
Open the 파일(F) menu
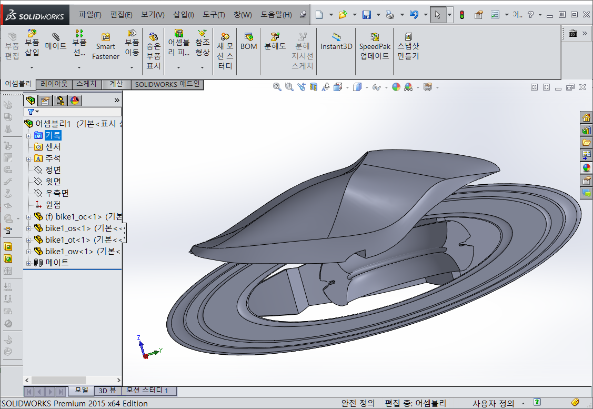click(90, 15)
